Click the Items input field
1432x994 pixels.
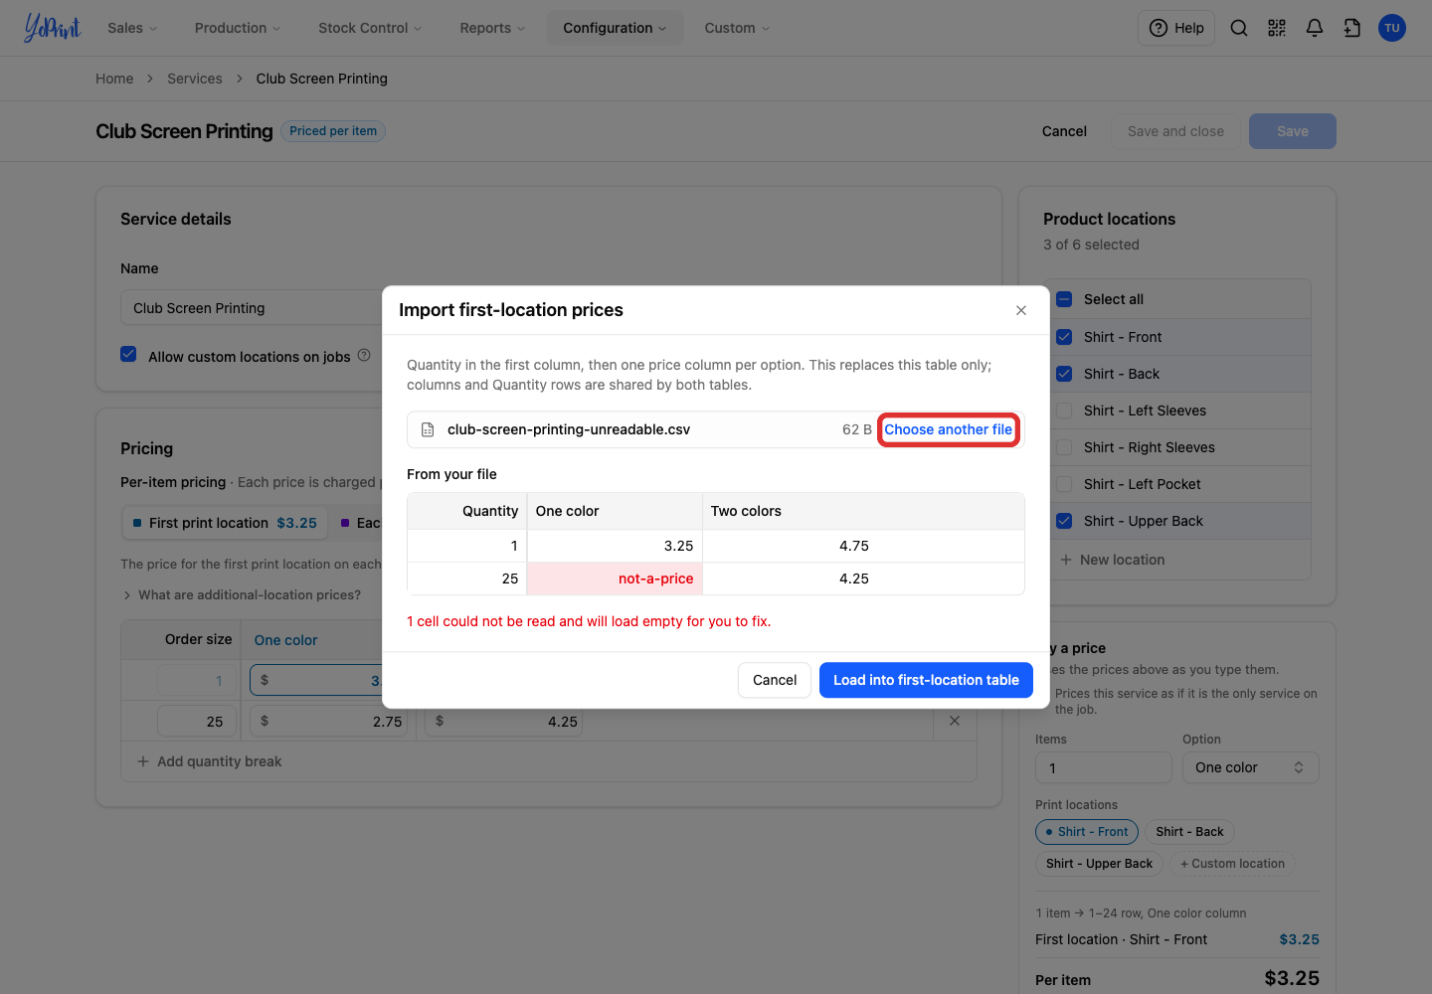coord(1104,767)
